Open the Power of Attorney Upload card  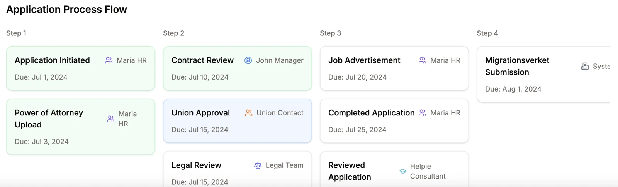(x=81, y=127)
